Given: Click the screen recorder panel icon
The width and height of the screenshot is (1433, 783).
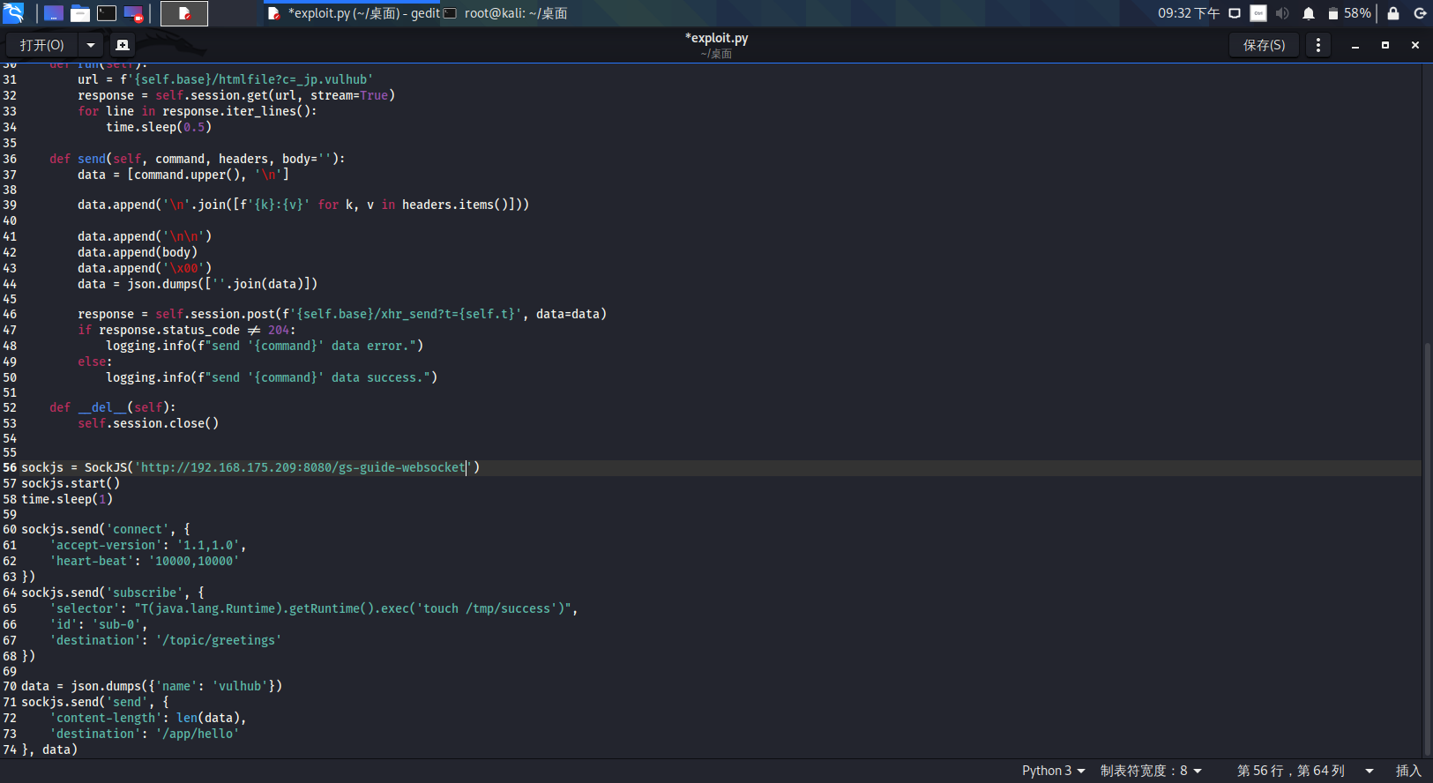Looking at the screenshot, I should point(133,13).
